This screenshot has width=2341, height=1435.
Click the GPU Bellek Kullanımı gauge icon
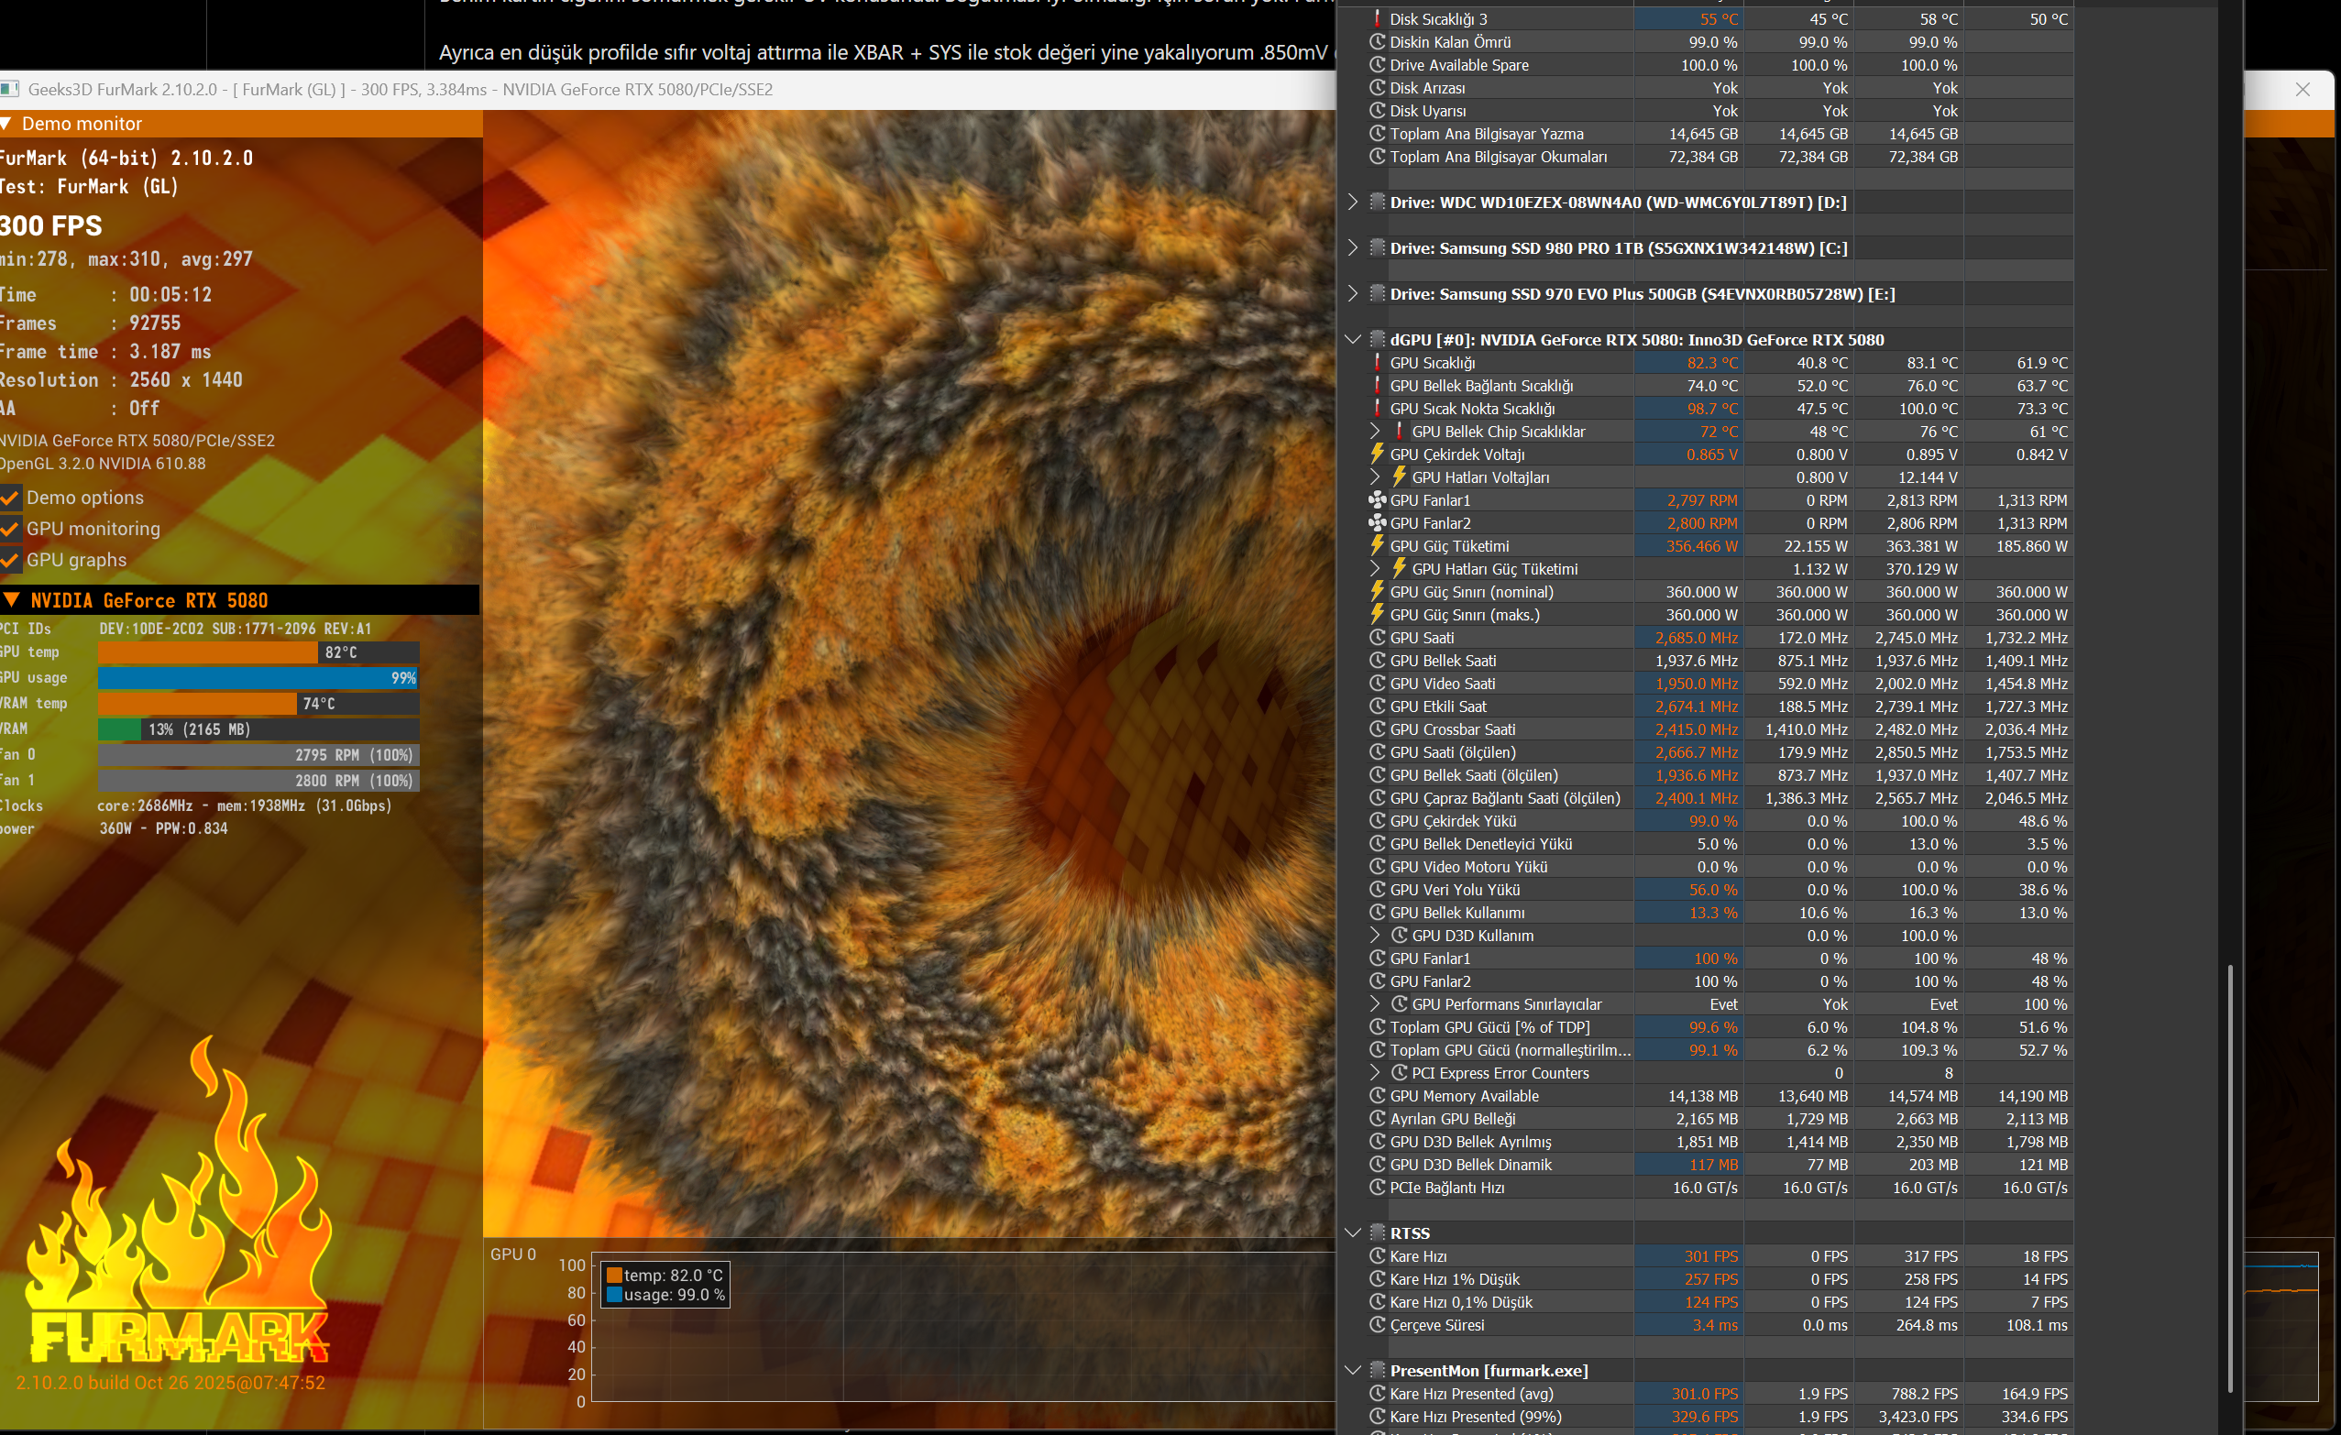click(x=1377, y=912)
